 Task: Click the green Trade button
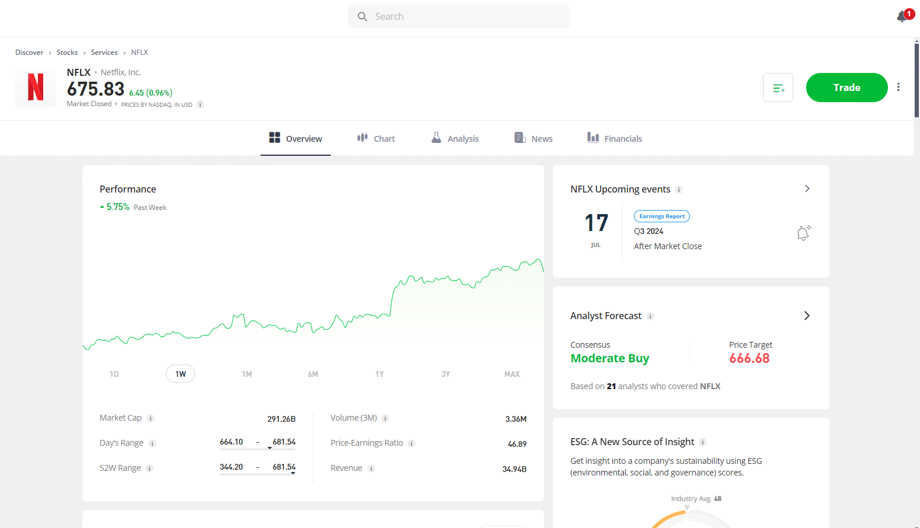pos(847,88)
